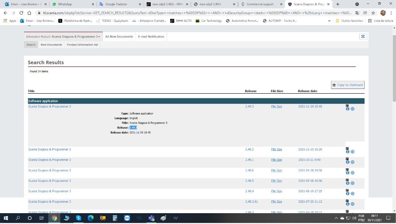Click Copy to clipboard button
This screenshot has height=224, width=396.
[348, 85]
